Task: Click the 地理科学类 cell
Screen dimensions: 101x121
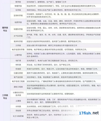Action: pos(18,29)
